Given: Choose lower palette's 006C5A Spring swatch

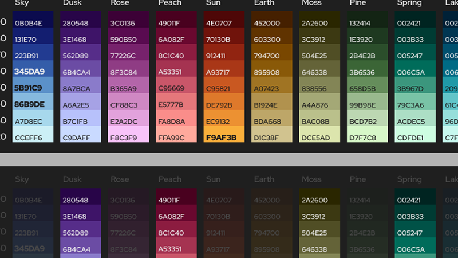Looking at the screenshot, I should tap(415, 246).
